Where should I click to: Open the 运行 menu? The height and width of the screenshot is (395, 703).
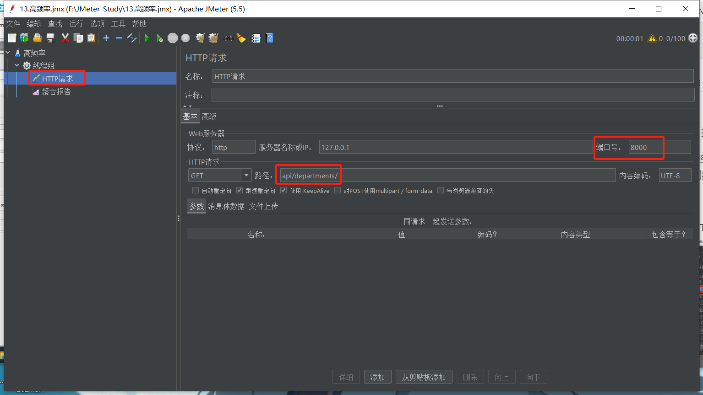point(76,24)
